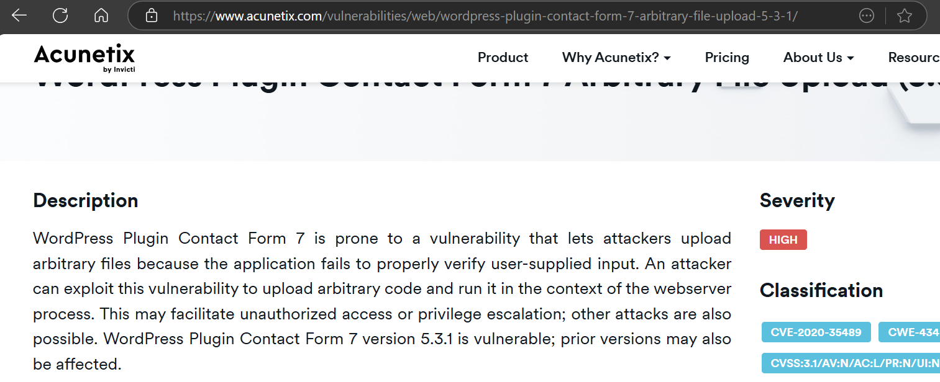The image size is (940, 382).
Task: View site info via the lock icon
Action: 152,16
